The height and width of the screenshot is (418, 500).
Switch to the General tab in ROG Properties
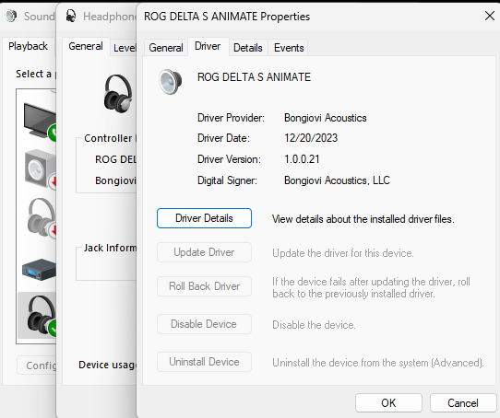point(166,48)
